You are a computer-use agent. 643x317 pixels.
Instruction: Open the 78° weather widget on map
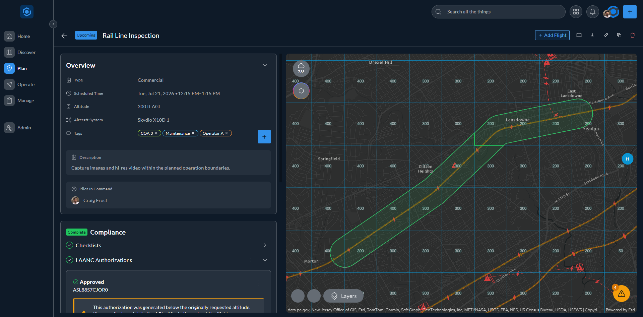(301, 68)
